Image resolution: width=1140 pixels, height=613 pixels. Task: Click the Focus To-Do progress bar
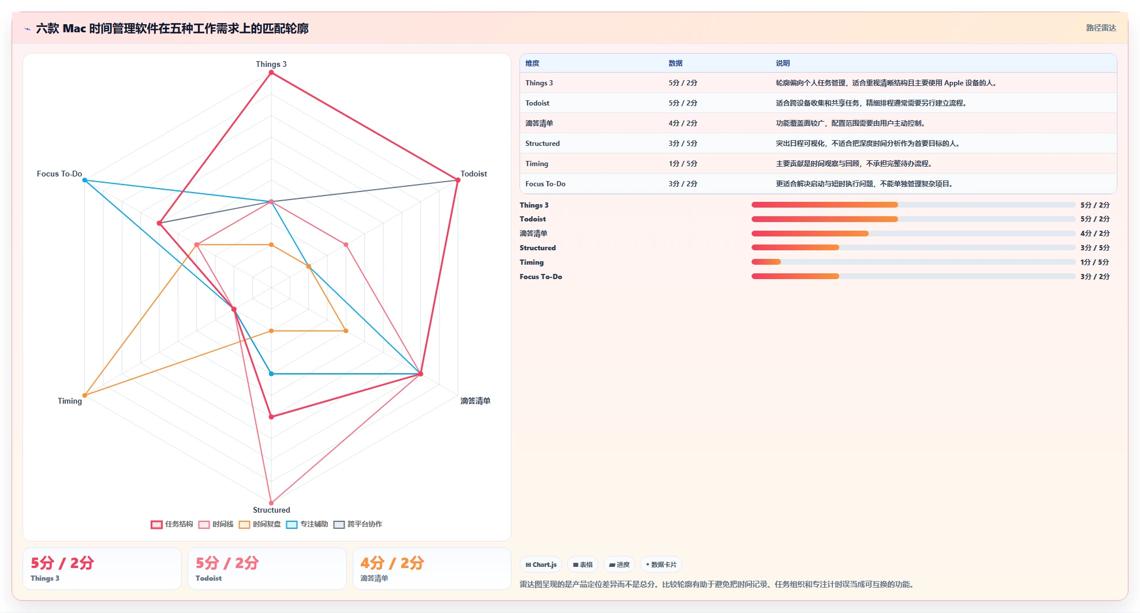point(913,276)
